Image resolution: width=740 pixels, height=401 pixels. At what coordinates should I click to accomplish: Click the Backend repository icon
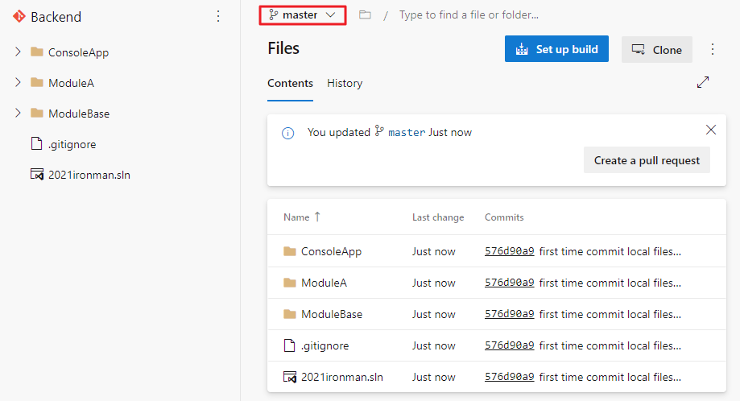click(19, 16)
